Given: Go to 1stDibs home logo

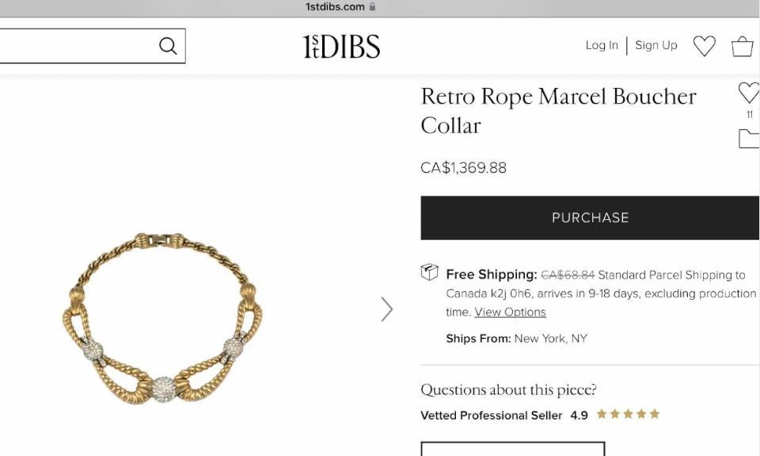Looking at the screenshot, I should pos(341,47).
